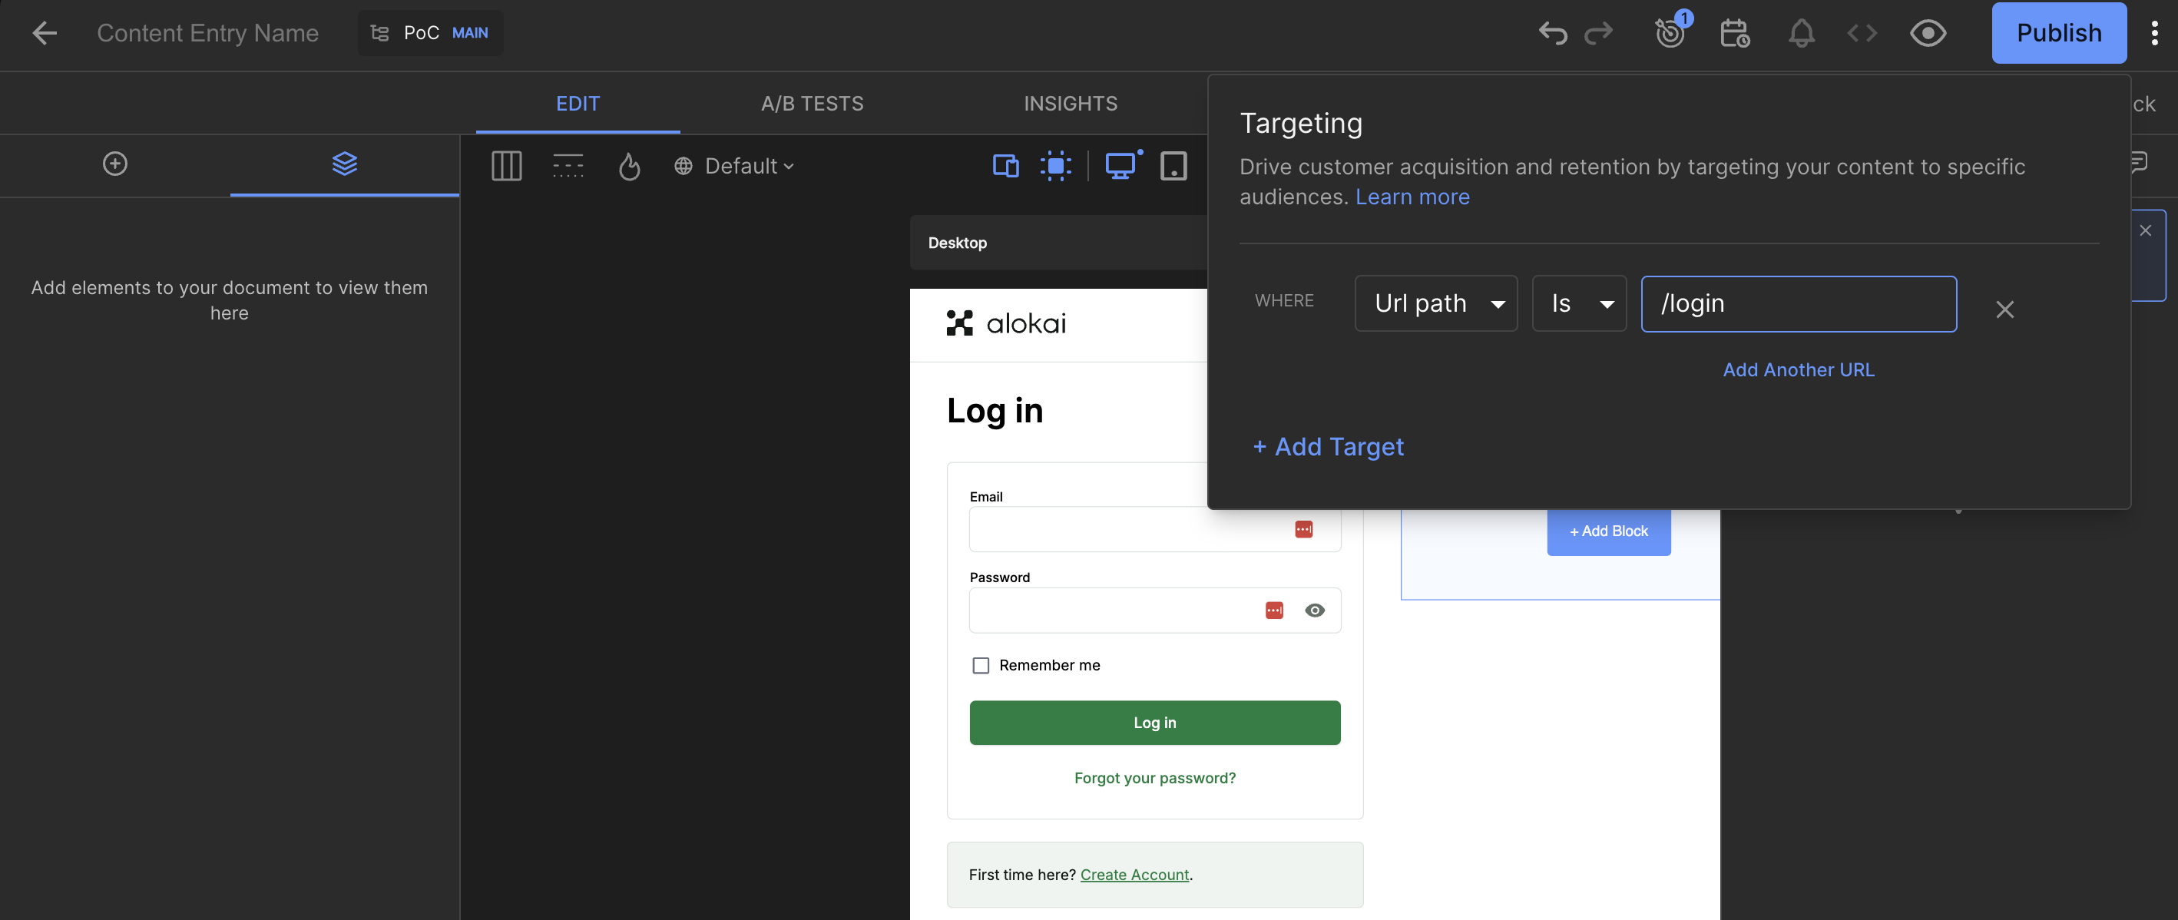Switch to the A/B TESTS tab
This screenshot has width=2178, height=920.
coord(812,103)
